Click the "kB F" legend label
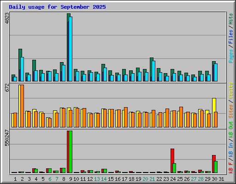 point(231,168)
